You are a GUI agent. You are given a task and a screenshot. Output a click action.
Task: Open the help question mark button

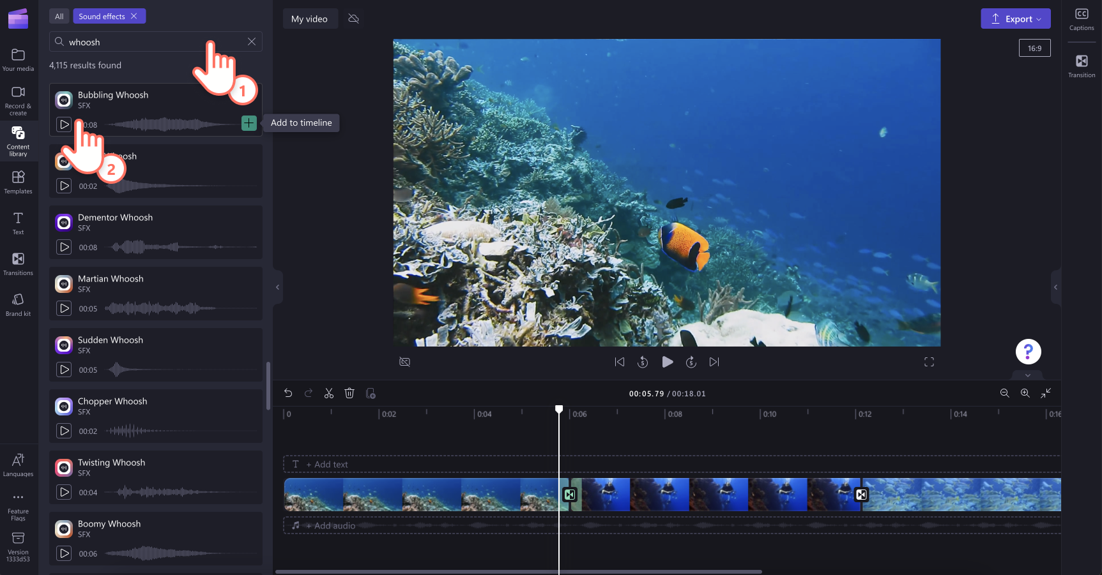[1028, 351]
